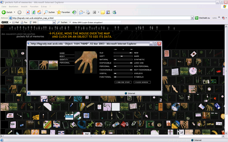
Task: Open the Datei menu
Action: click(x=4, y=7)
